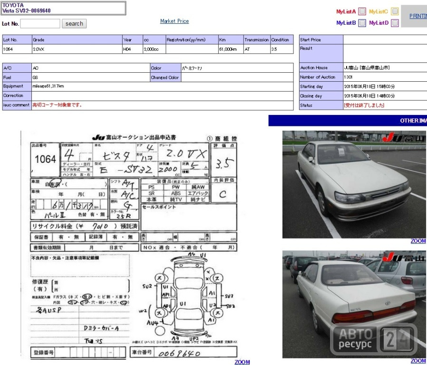The image size is (427, 365).
Task: Tick the MyListB checkbox
Action: point(362,23)
